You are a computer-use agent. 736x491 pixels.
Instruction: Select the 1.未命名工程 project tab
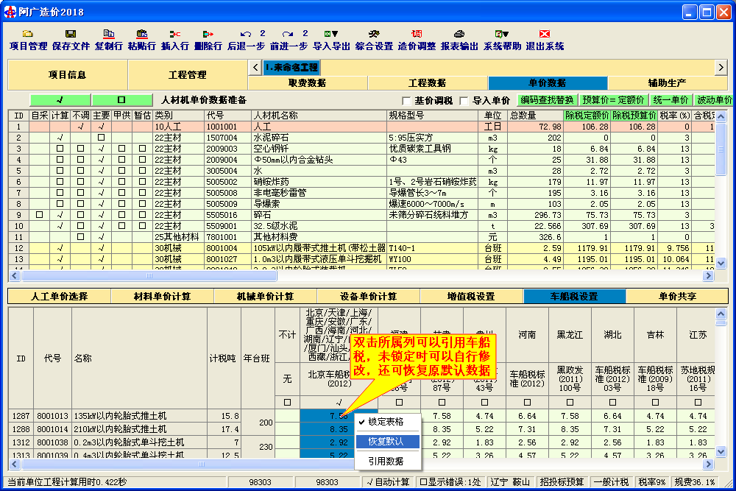click(291, 68)
